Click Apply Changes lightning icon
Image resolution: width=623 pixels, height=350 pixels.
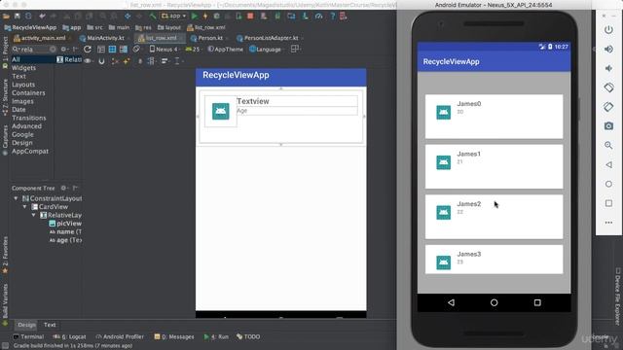coord(205,17)
